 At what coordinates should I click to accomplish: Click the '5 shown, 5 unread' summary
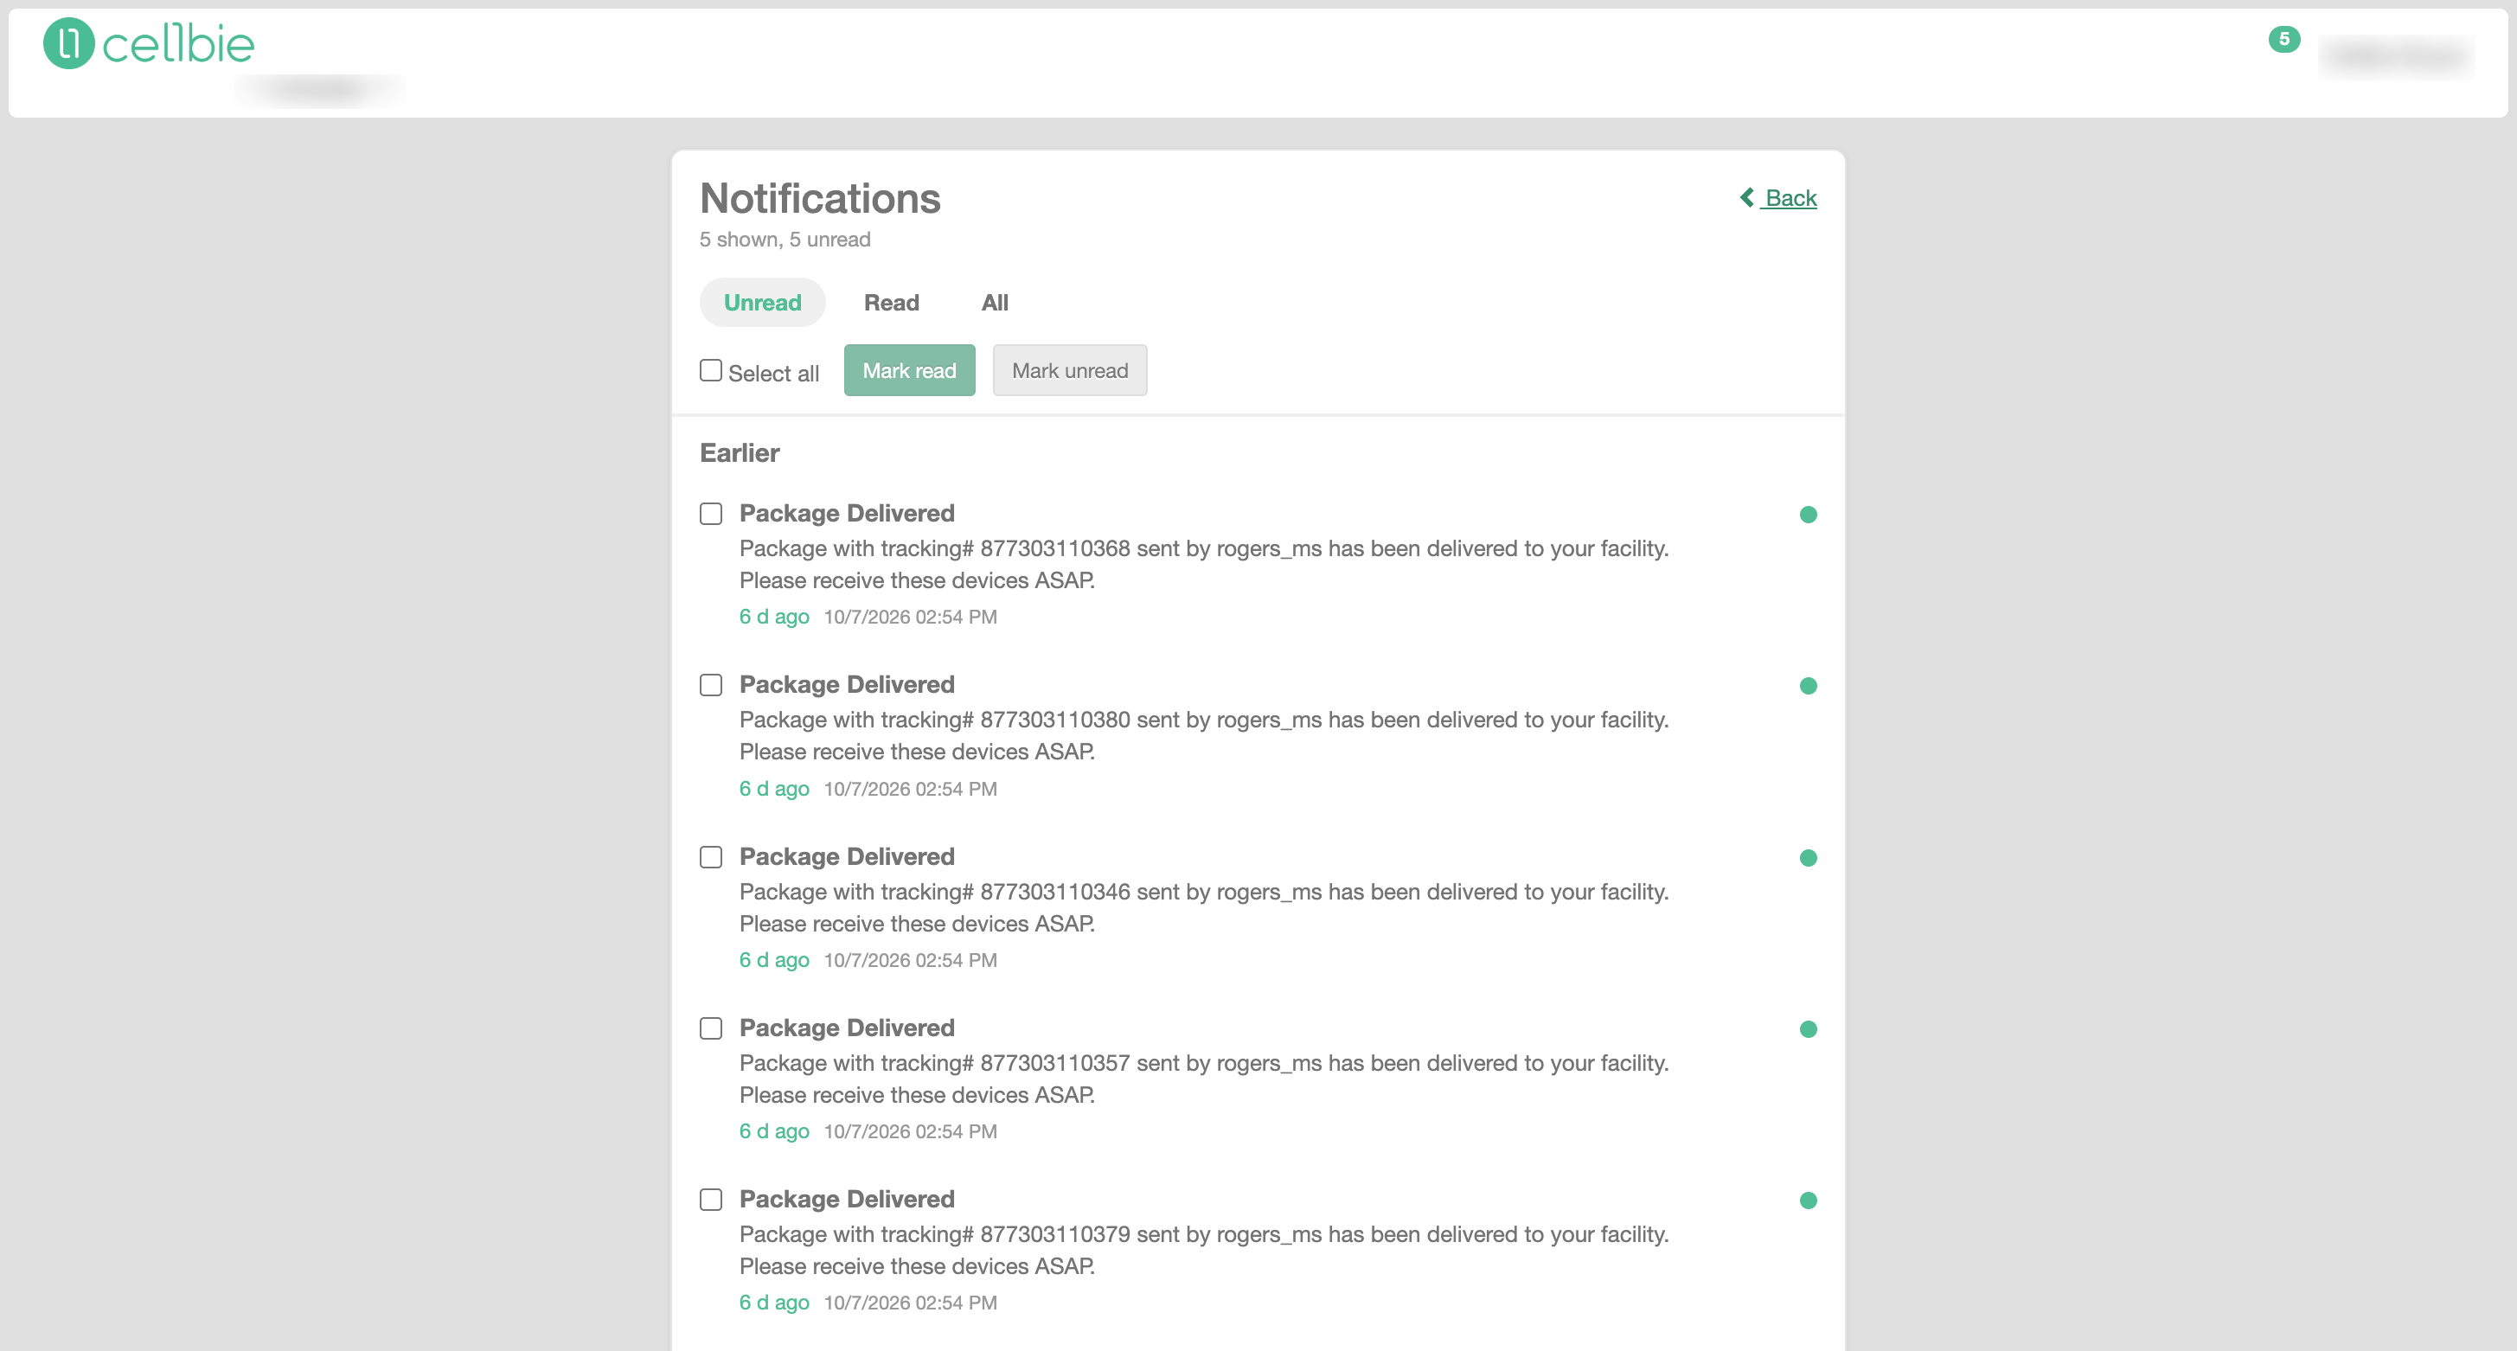785,240
